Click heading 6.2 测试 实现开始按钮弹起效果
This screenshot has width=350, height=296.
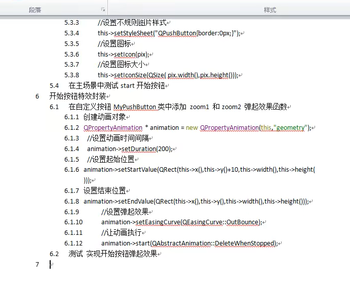[113, 254]
